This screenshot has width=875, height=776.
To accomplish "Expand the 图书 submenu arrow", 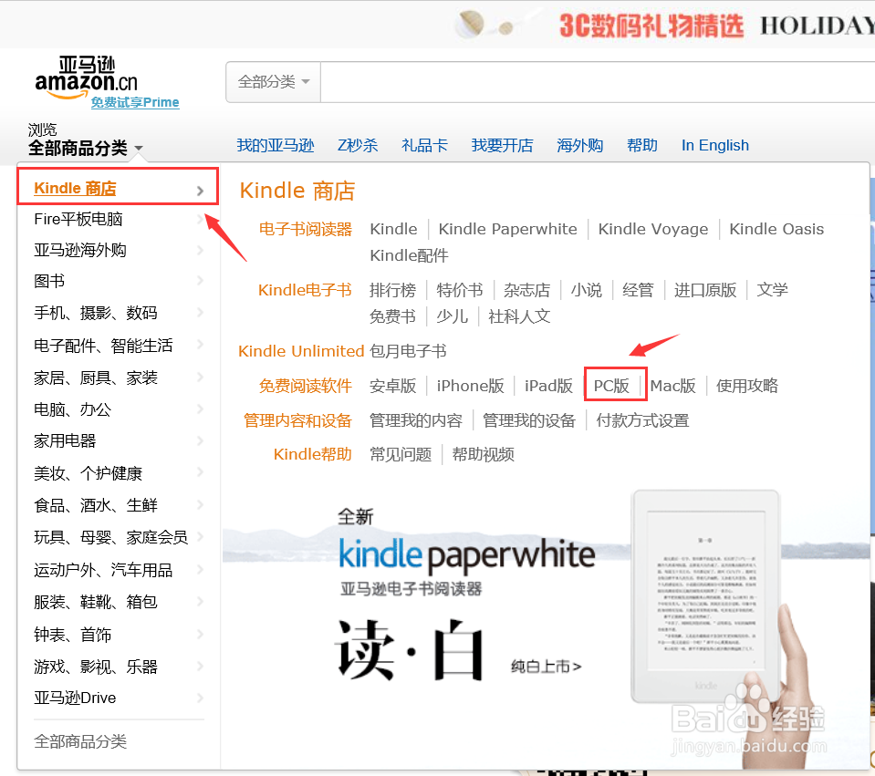I will (x=201, y=281).
